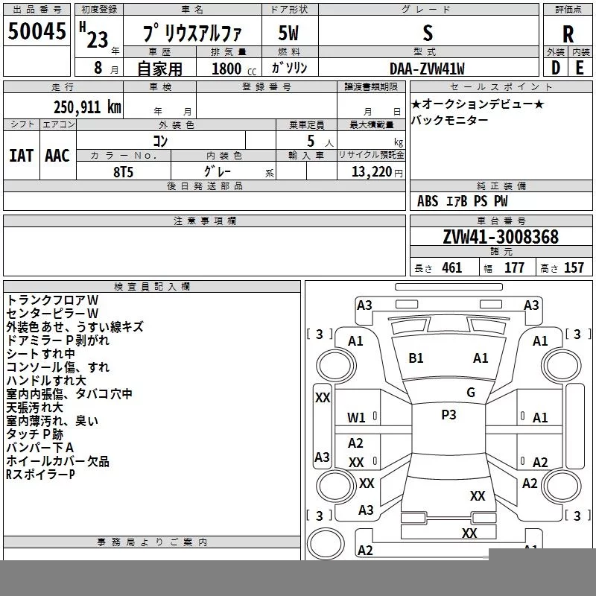Select the P3 mark on the roof
596x596 pixels.
[x=448, y=415]
